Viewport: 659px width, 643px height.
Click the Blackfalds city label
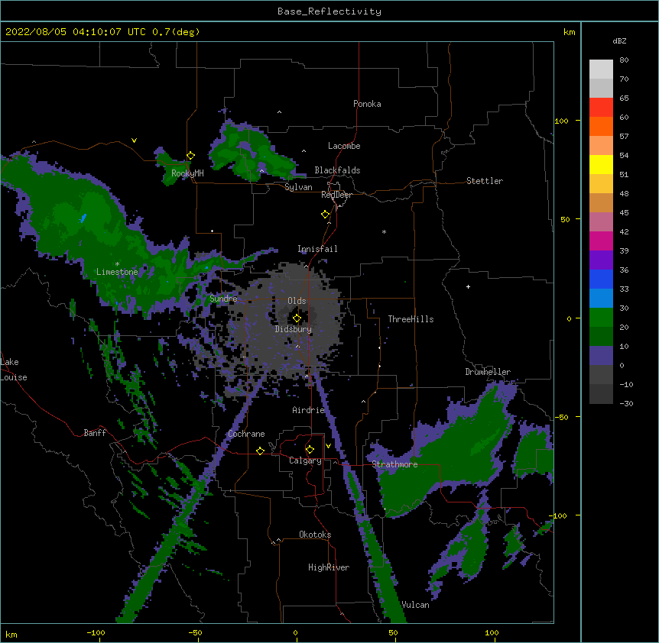[337, 170]
